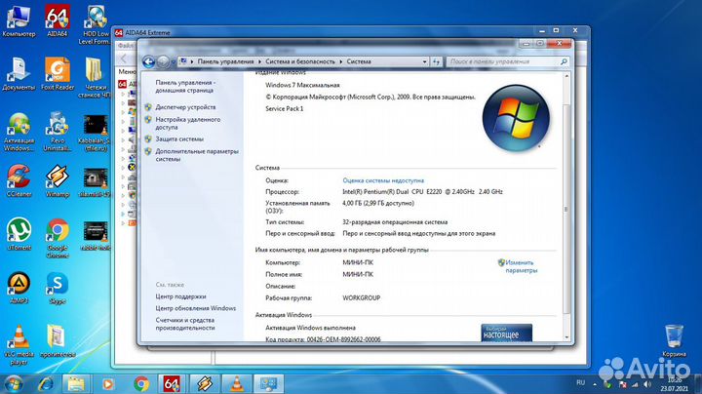702x394 pixels.
Task: Open the Windows Start menu orb
Action: 14,384
